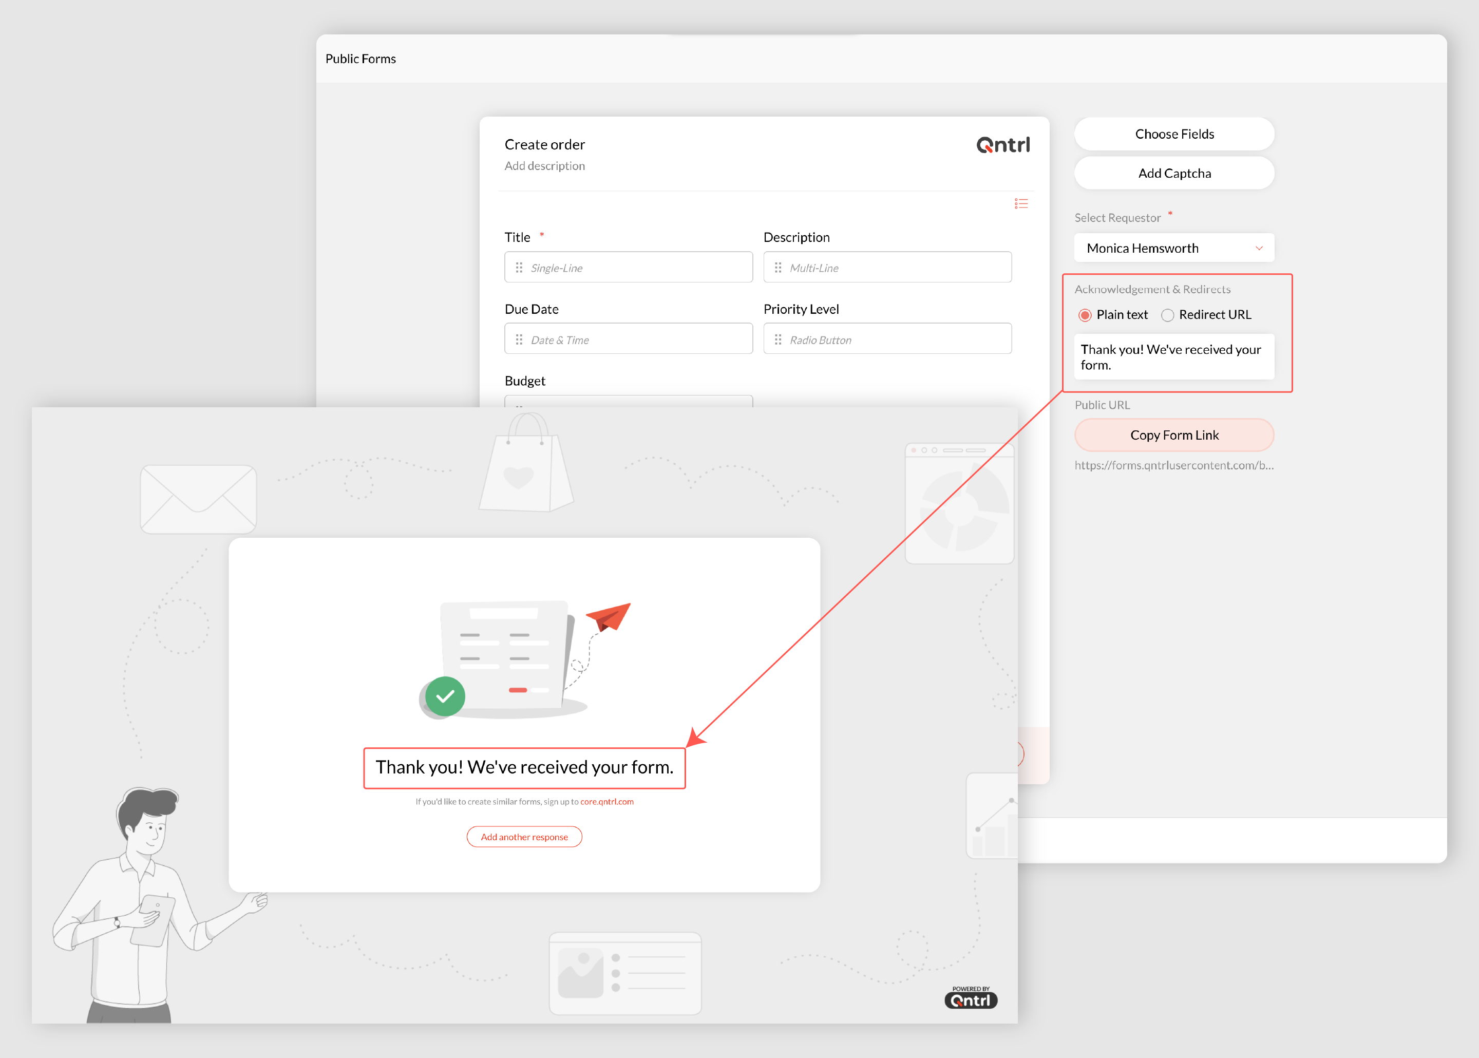
Task: Select the Plain text radio option
Action: pos(1085,315)
